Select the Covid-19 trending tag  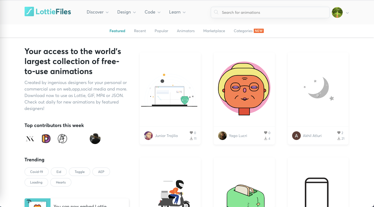[36, 172]
